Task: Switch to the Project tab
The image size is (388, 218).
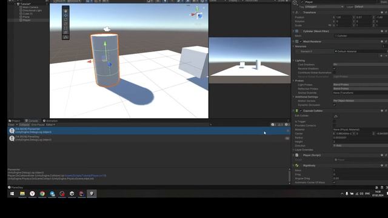Action: click(x=15, y=121)
